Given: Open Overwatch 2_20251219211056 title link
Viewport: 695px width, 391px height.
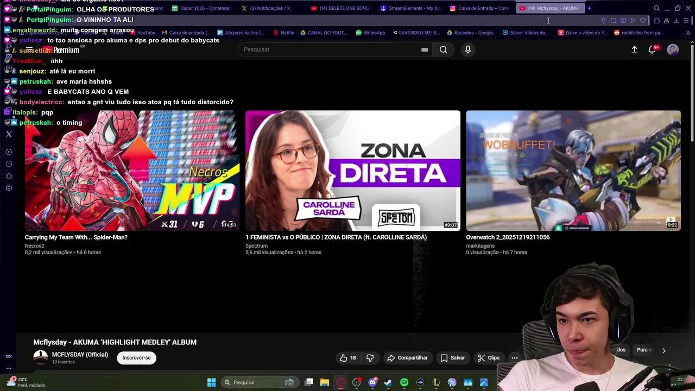Looking at the screenshot, I should [508, 237].
